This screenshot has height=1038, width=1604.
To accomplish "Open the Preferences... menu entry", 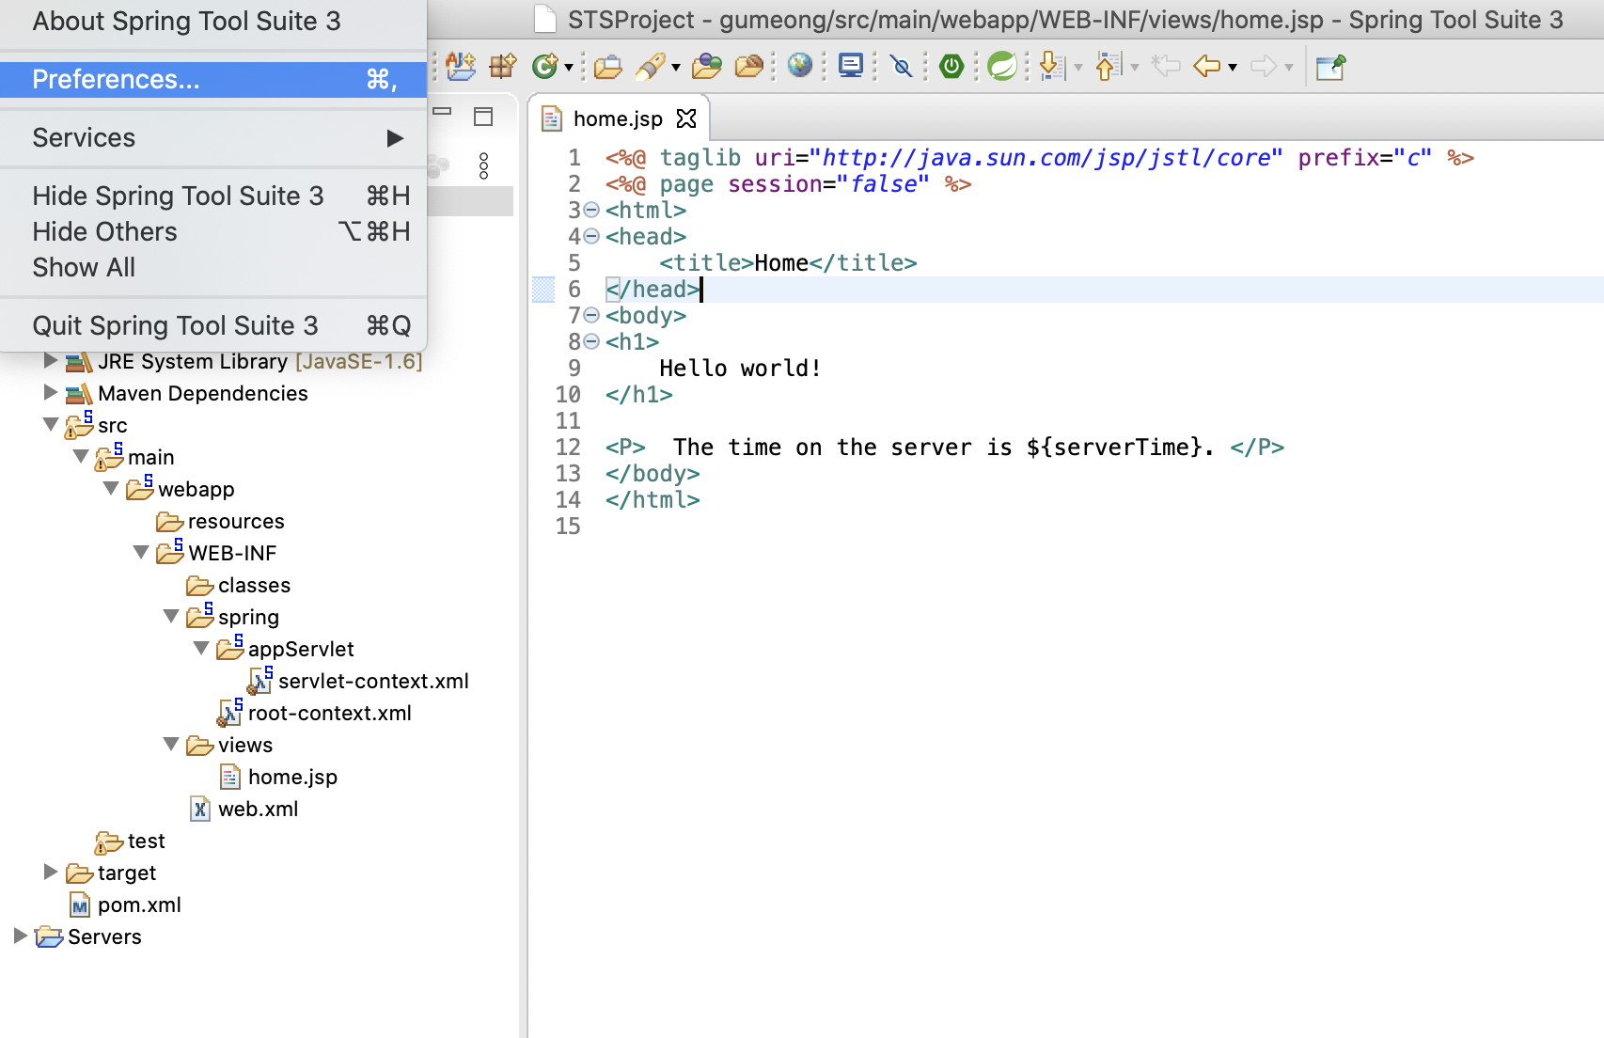I will [x=213, y=79].
